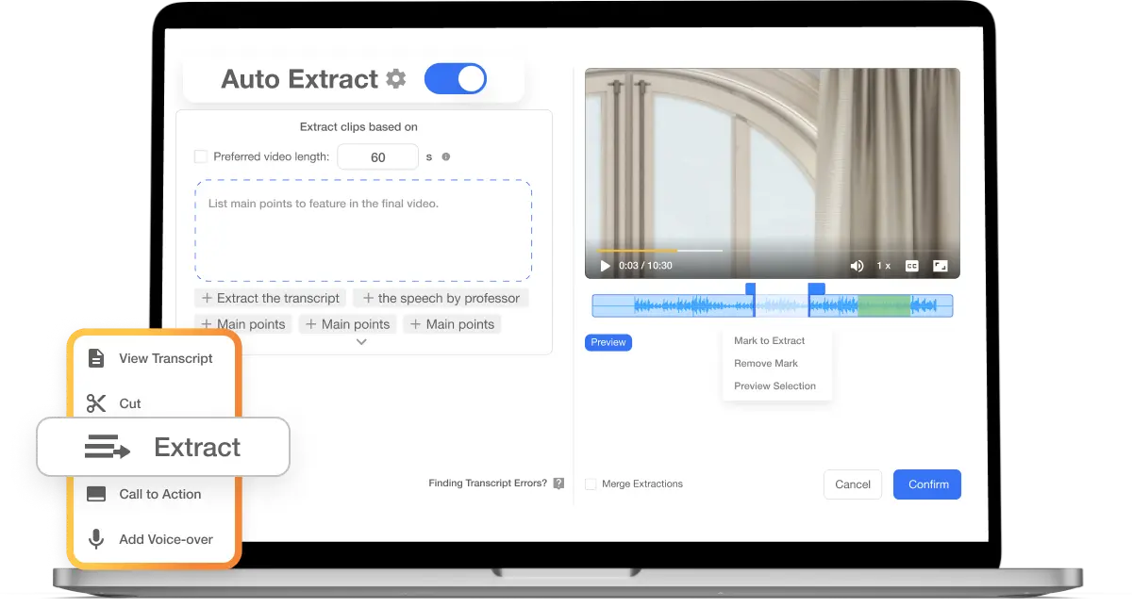The width and height of the screenshot is (1132, 607).
Task: Expand more suggestions chevron
Action: click(x=361, y=342)
